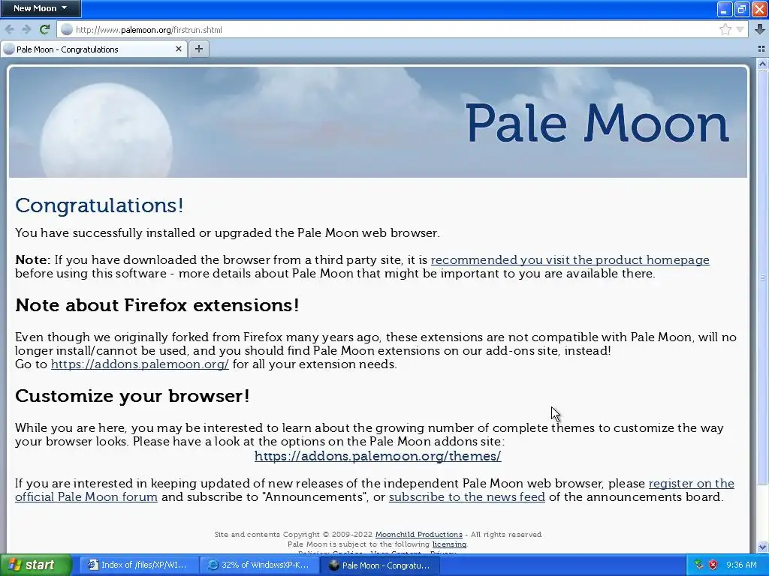
Task: Click the green system tray icon
Action: coord(699,565)
